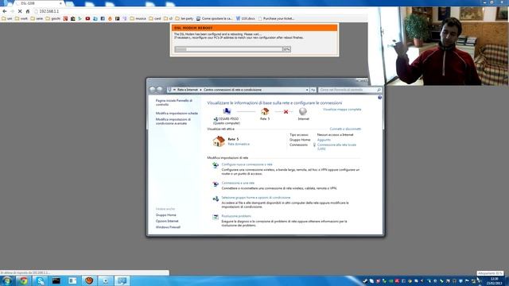Click 'Centro connessioni di rete e condivisione' breadcrumb

tap(232, 90)
